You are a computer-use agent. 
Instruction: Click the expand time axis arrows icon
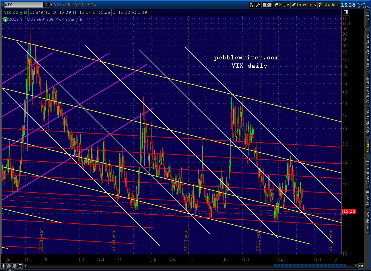coord(361,266)
